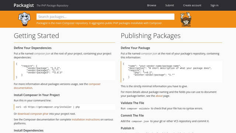Click the Install Dependencies heading
This screenshot has width=236, height=133.
tap(29, 130)
